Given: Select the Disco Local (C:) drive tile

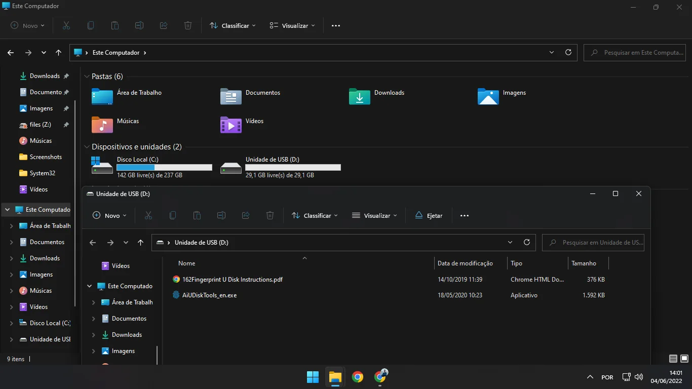Looking at the screenshot, I should [x=151, y=167].
